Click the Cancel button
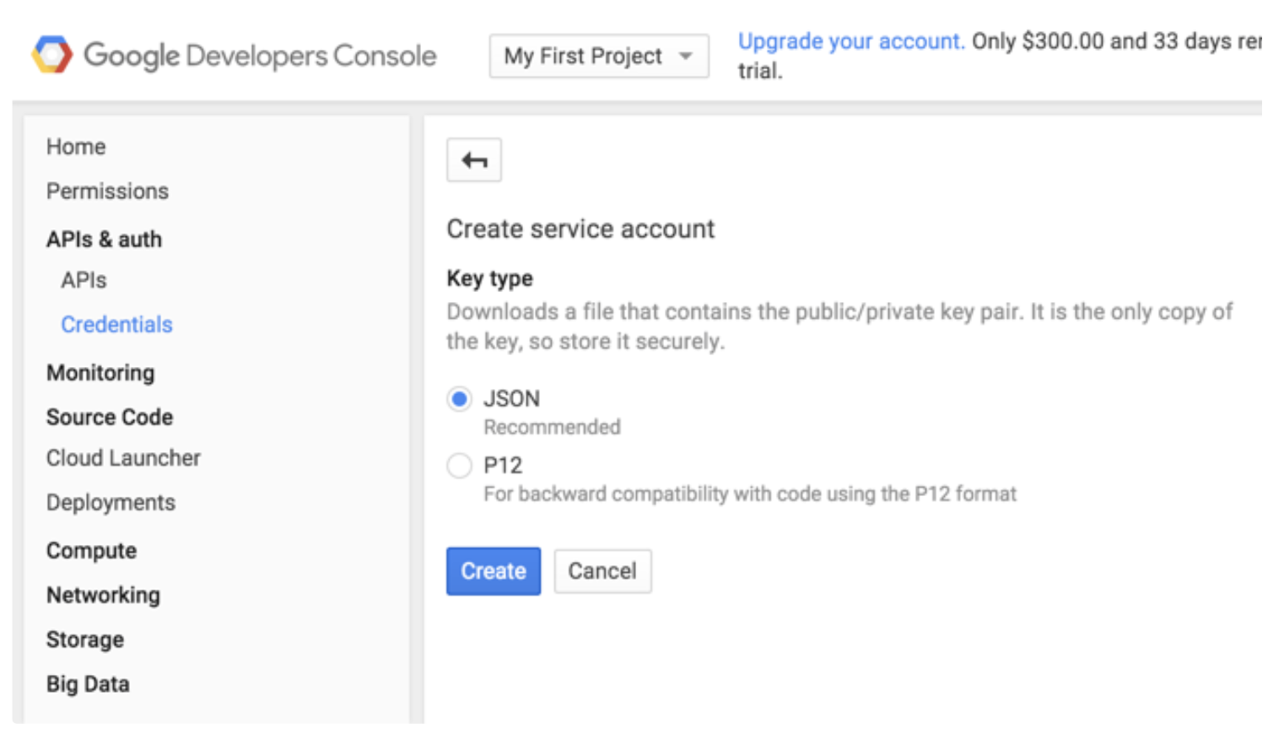The width and height of the screenshot is (1284, 739). [602, 571]
